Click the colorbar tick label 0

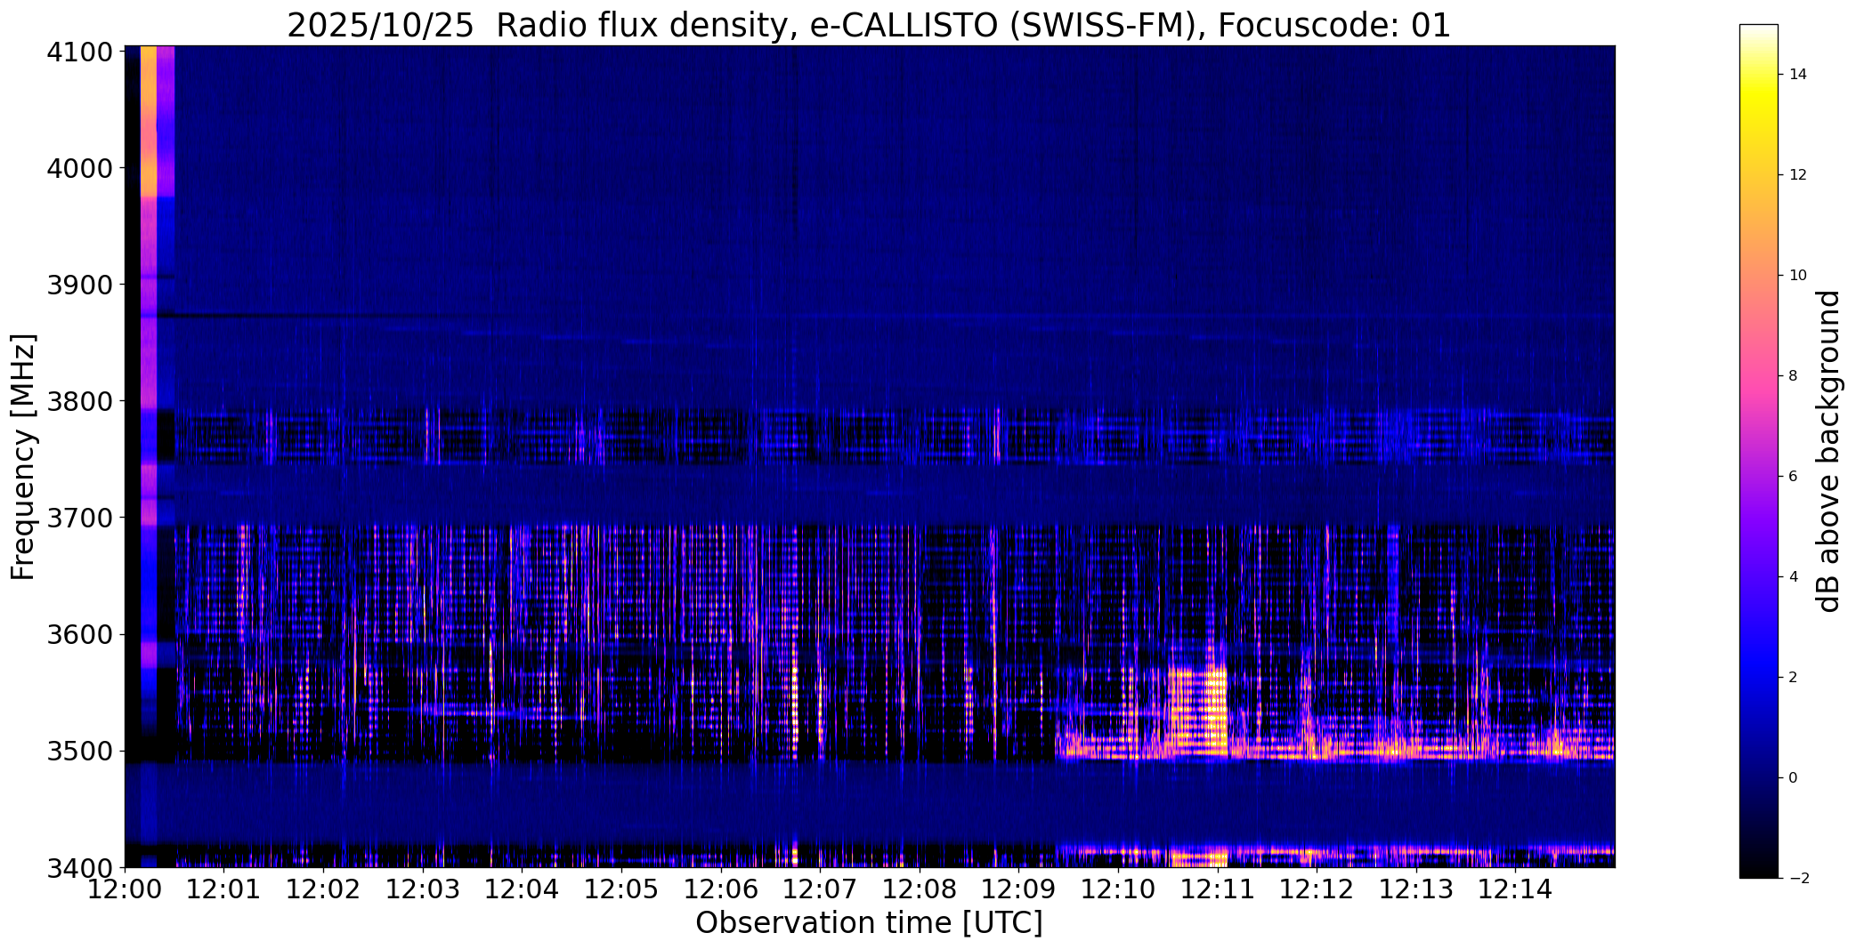1793,778
